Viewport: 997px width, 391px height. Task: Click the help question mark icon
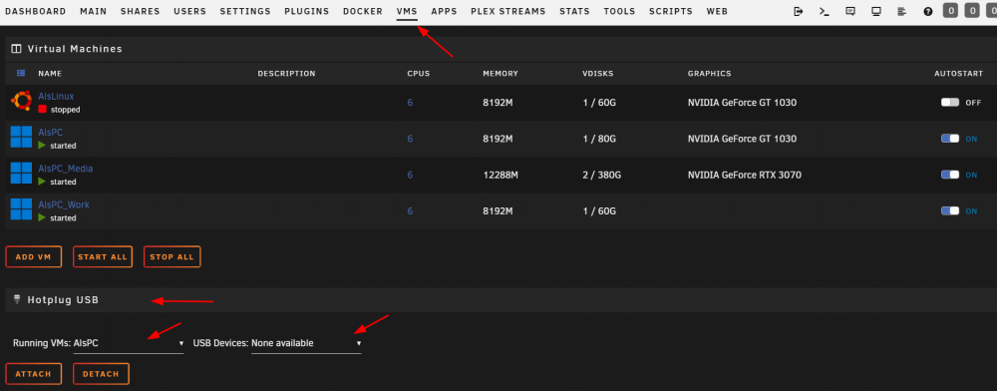tap(927, 11)
